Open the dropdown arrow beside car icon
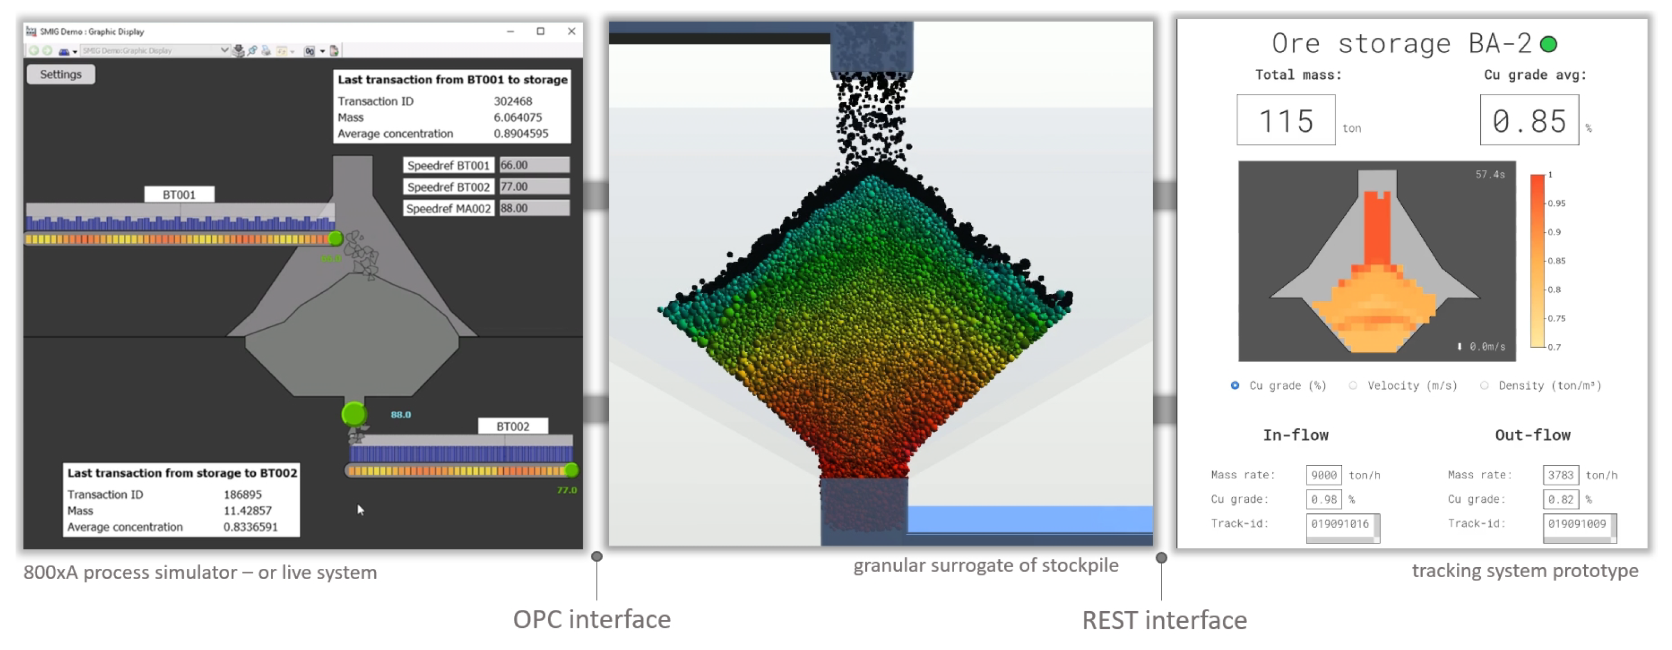 pos(75,52)
